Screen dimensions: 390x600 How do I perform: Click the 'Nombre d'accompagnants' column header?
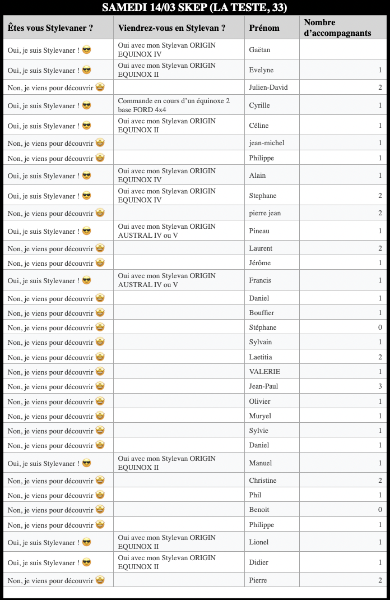[337, 27]
